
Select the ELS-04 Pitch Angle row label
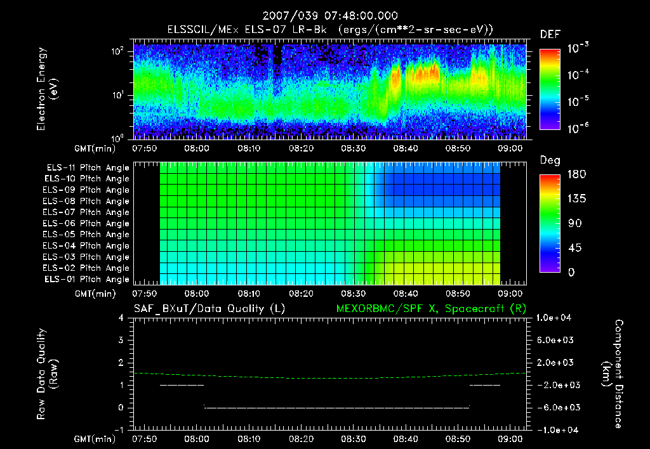[x=86, y=246]
